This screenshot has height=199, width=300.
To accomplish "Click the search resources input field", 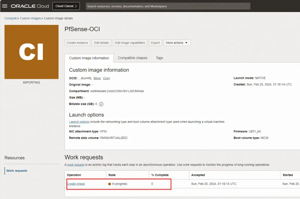I will click(x=168, y=6).
